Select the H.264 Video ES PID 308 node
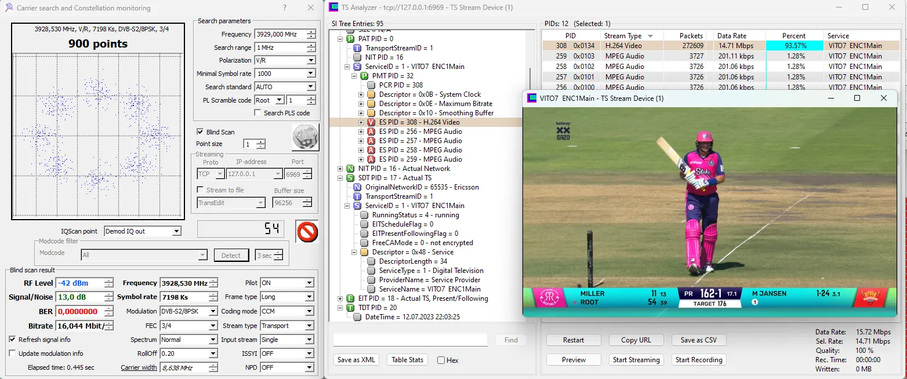This screenshot has width=907, height=379. (x=419, y=122)
